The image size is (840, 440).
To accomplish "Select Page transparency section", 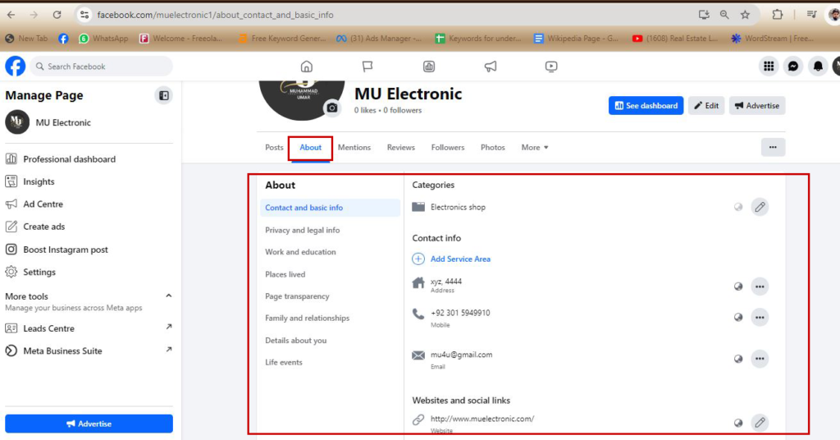I will [297, 296].
